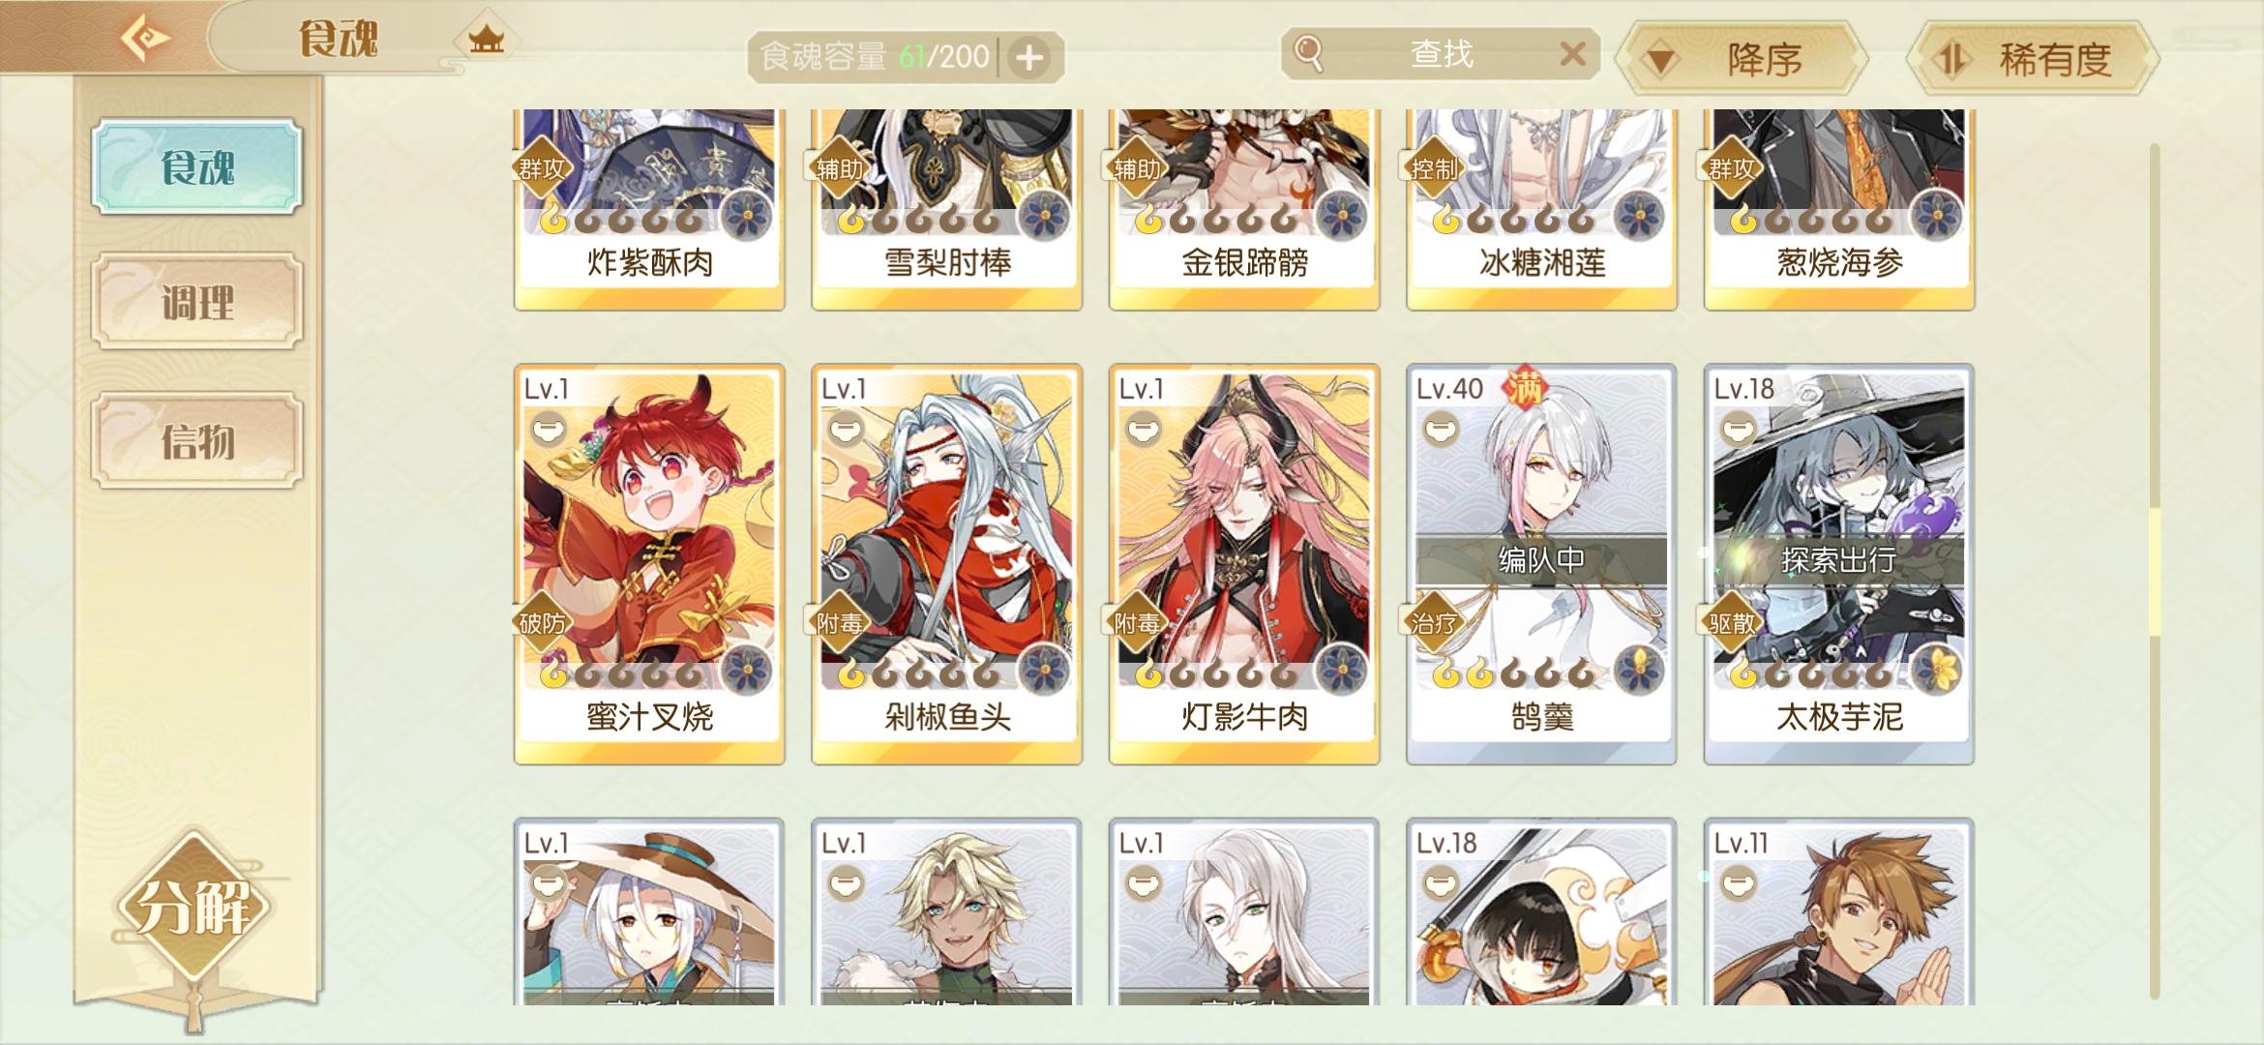Open the 稀有度 sort dropdown
The image size is (2264, 1045).
2034,60
